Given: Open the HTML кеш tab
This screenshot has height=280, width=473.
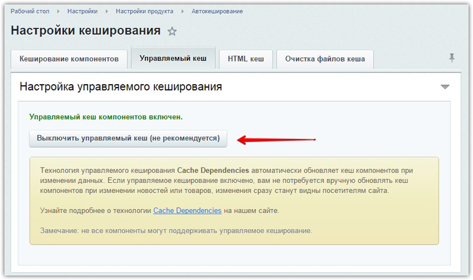Looking at the screenshot, I should pyautogui.click(x=245, y=59).
